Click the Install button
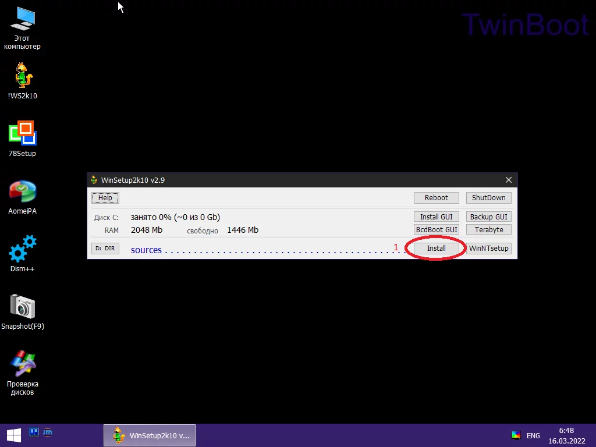Image resolution: width=596 pixels, height=447 pixels. [437, 248]
